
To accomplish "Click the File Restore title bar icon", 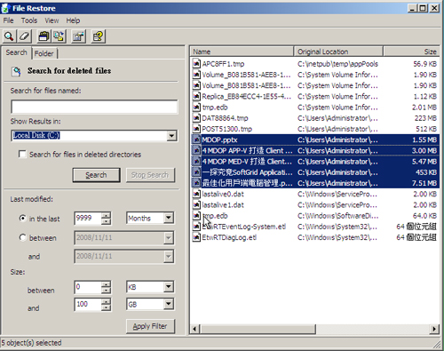I will pos(5,8).
